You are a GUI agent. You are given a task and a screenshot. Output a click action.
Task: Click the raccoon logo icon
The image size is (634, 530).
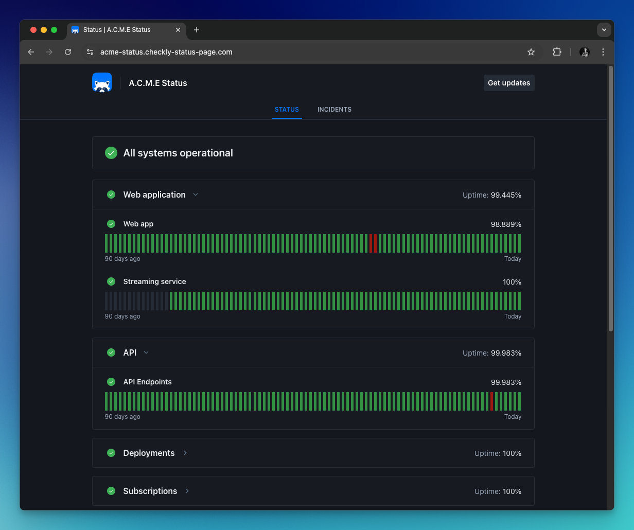click(x=102, y=83)
